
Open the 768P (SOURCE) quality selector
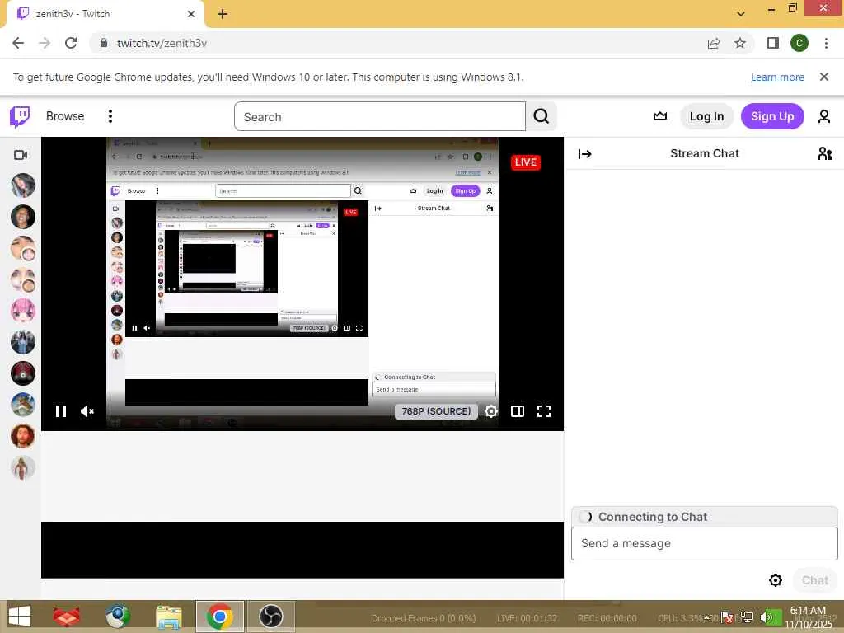coord(436,411)
